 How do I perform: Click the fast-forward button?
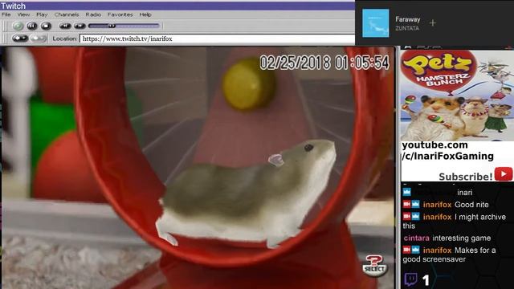(x=80, y=26)
